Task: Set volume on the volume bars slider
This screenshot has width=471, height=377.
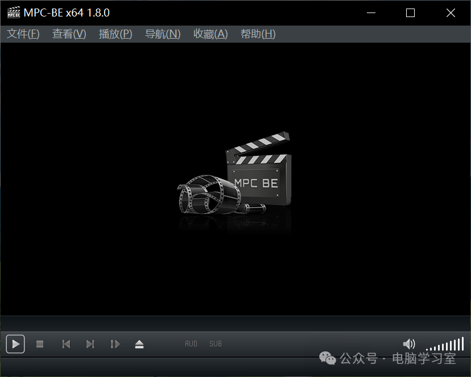Action: pyautogui.click(x=445, y=344)
